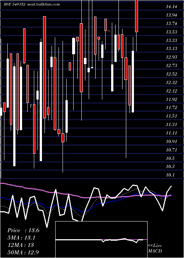Click the 10.71 price axis label
Image resolution: width=184 pixels, height=258 pixels.
click(171, 150)
